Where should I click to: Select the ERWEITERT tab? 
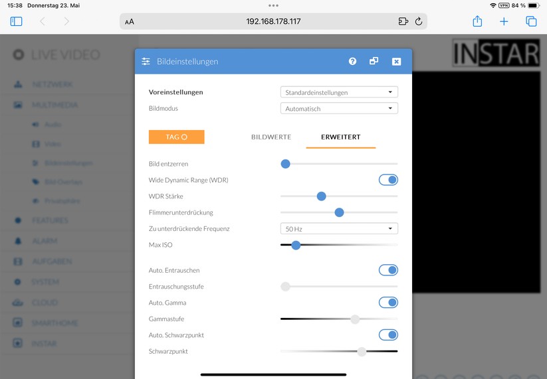point(340,137)
